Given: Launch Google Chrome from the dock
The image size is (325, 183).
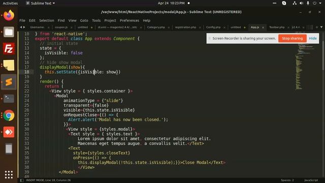Looking at the screenshot, I should (9, 115).
